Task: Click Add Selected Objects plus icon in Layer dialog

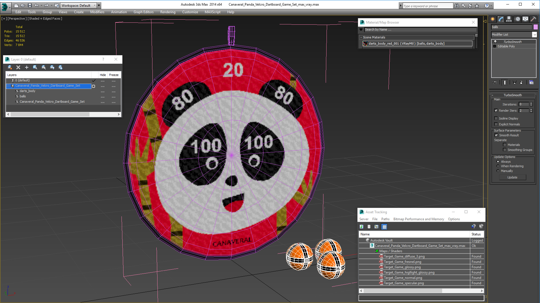Action: pyautogui.click(x=27, y=67)
